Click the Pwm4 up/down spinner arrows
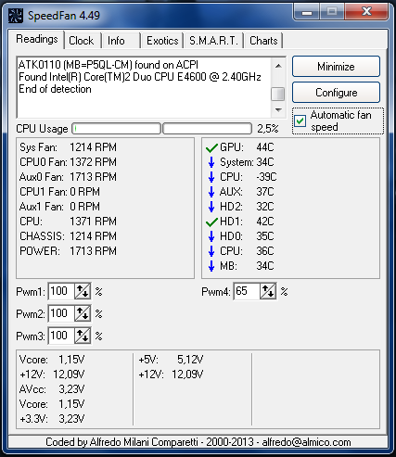Image resolution: width=396 pixels, height=457 pixels. tap(268, 291)
